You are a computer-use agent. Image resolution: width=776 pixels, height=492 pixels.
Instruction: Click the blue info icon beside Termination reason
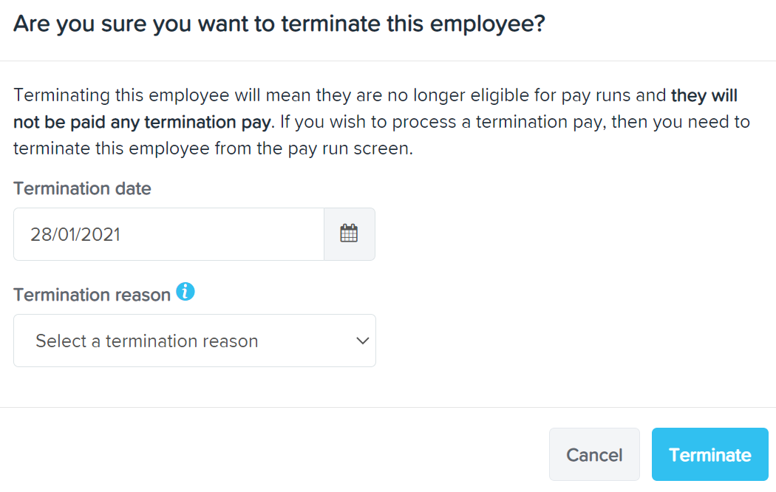(186, 292)
